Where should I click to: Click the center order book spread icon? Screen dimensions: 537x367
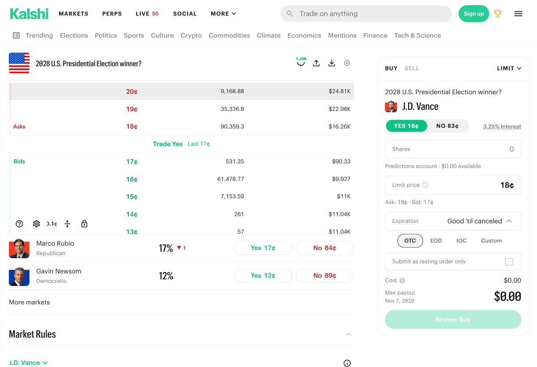(67, 224)
